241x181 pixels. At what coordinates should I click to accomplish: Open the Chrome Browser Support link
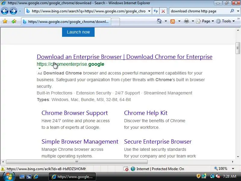(74, 113)
